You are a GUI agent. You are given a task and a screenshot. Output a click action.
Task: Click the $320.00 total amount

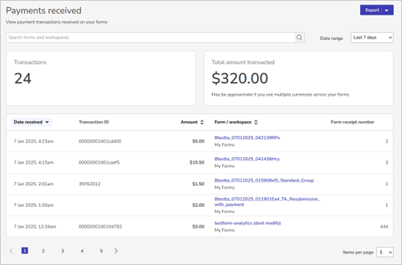pos(240,79)
